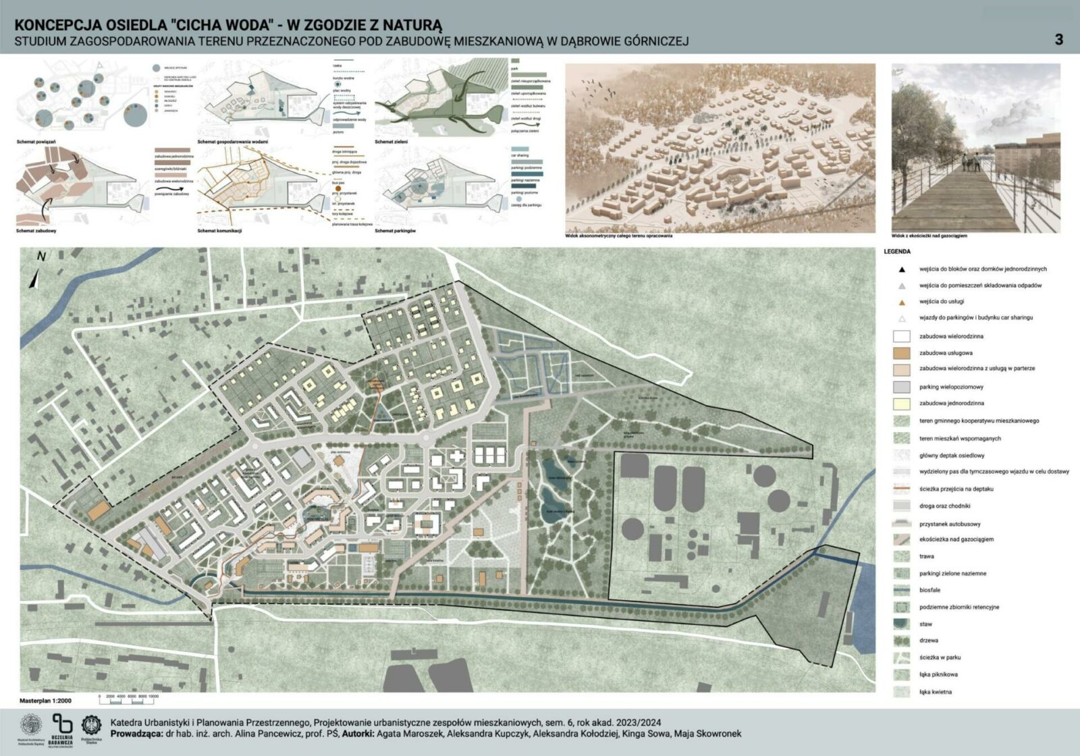Click the gray triangle waste-storage entrance symbol
1080x756 pixels.
tap(901, 286)
